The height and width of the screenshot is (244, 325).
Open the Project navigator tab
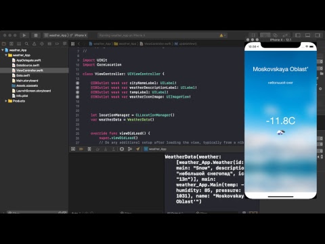[4, 43]
